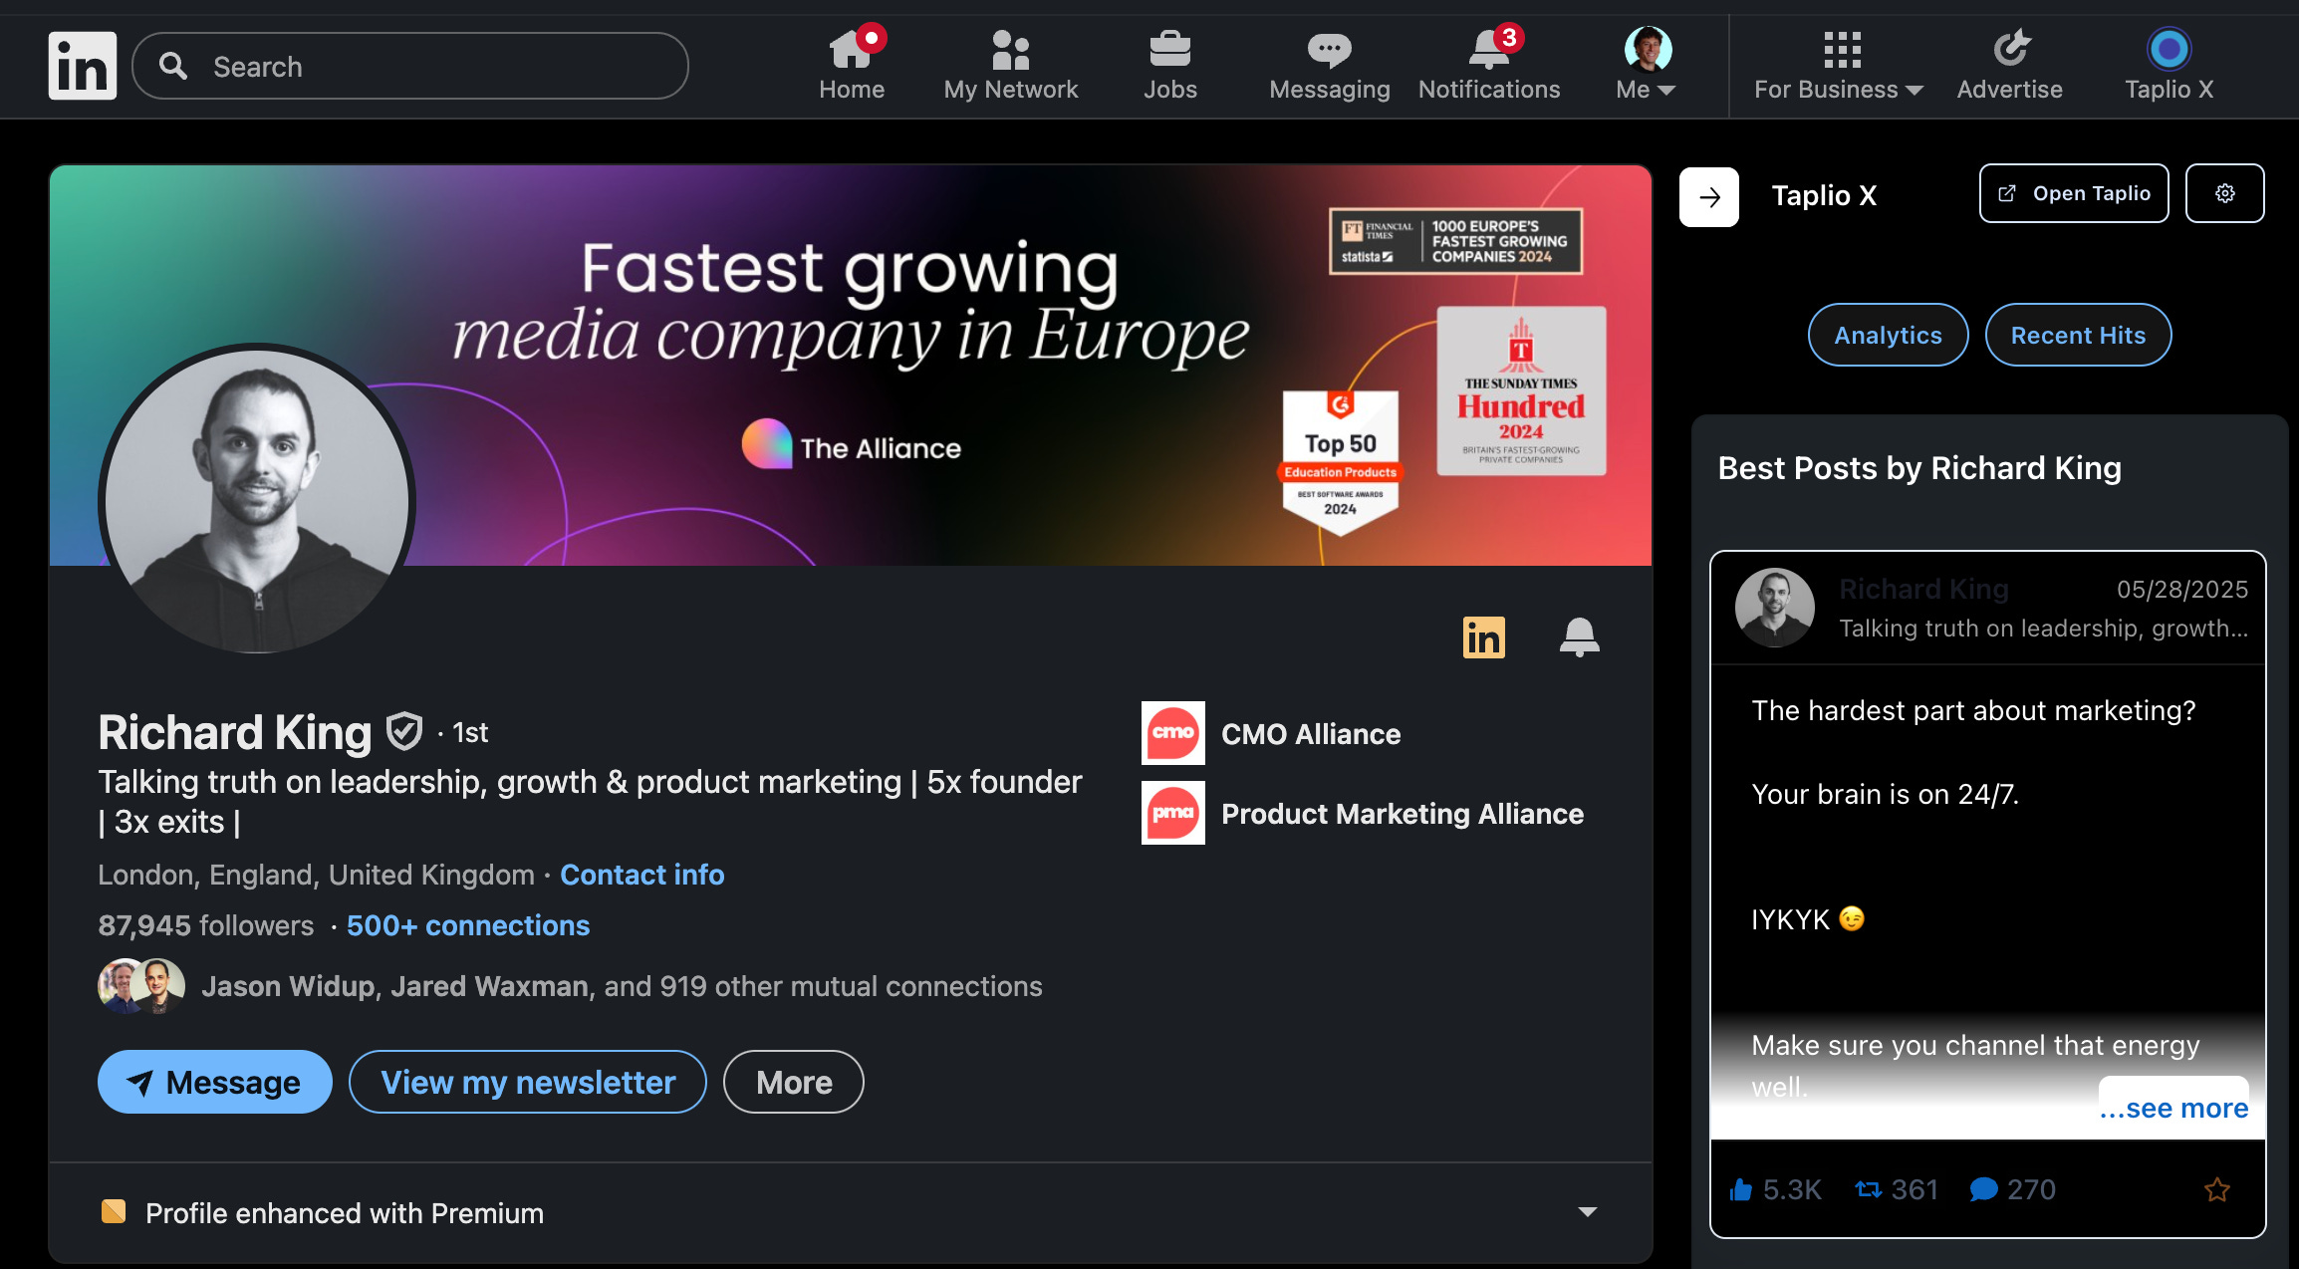Focus the Search input field

point(410,66)
